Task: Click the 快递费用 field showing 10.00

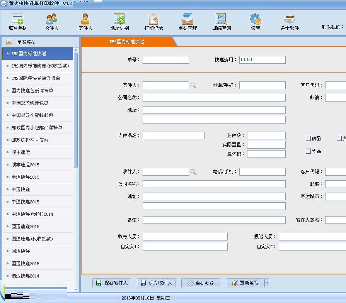Action: coord(262,60)
